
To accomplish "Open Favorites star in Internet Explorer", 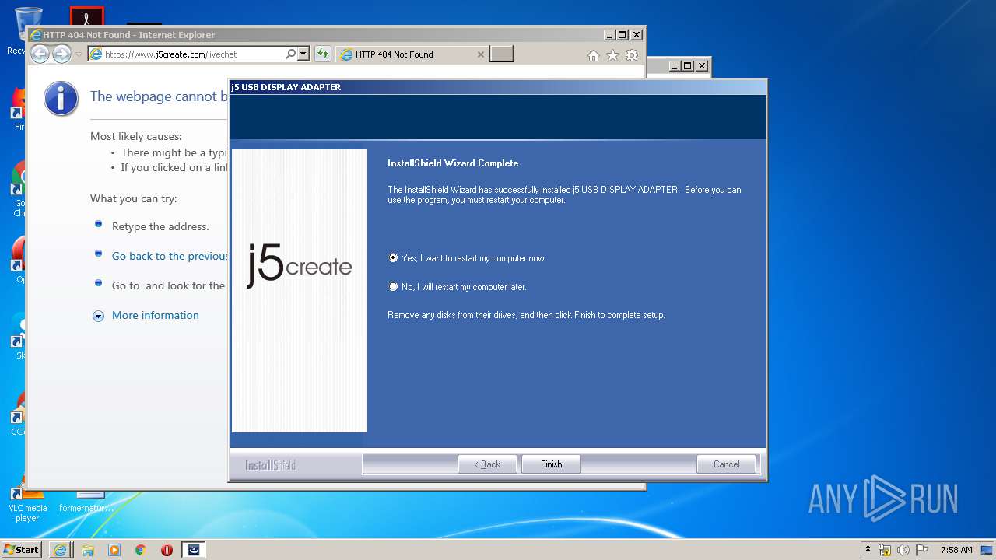I will click(x=612, y=55).
